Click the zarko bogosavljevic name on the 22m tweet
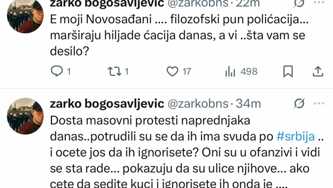 pos(107,3)
